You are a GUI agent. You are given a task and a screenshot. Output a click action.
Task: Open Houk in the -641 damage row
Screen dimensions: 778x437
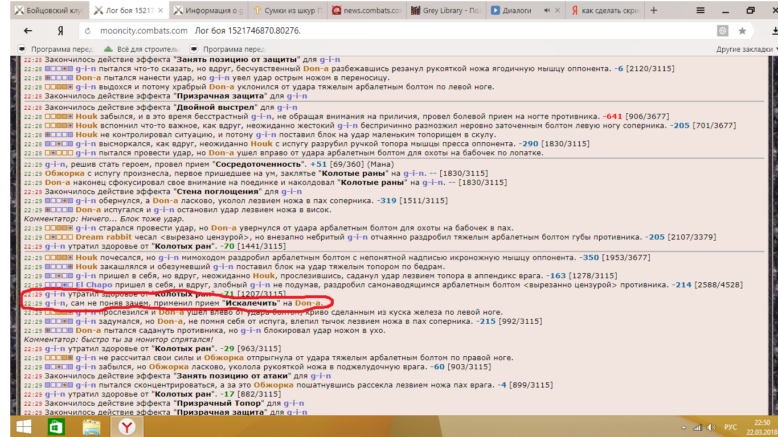(x=87, y=116)
